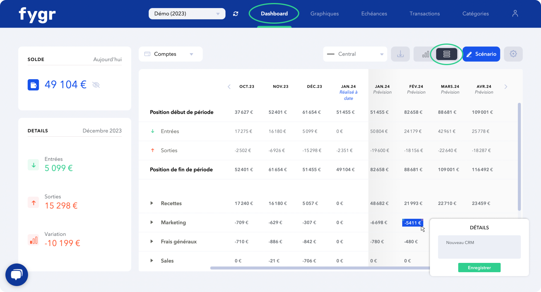Toggle balance visibility with the eye icon
Screen dimensions: 541x292
click(x=96, y=85)
